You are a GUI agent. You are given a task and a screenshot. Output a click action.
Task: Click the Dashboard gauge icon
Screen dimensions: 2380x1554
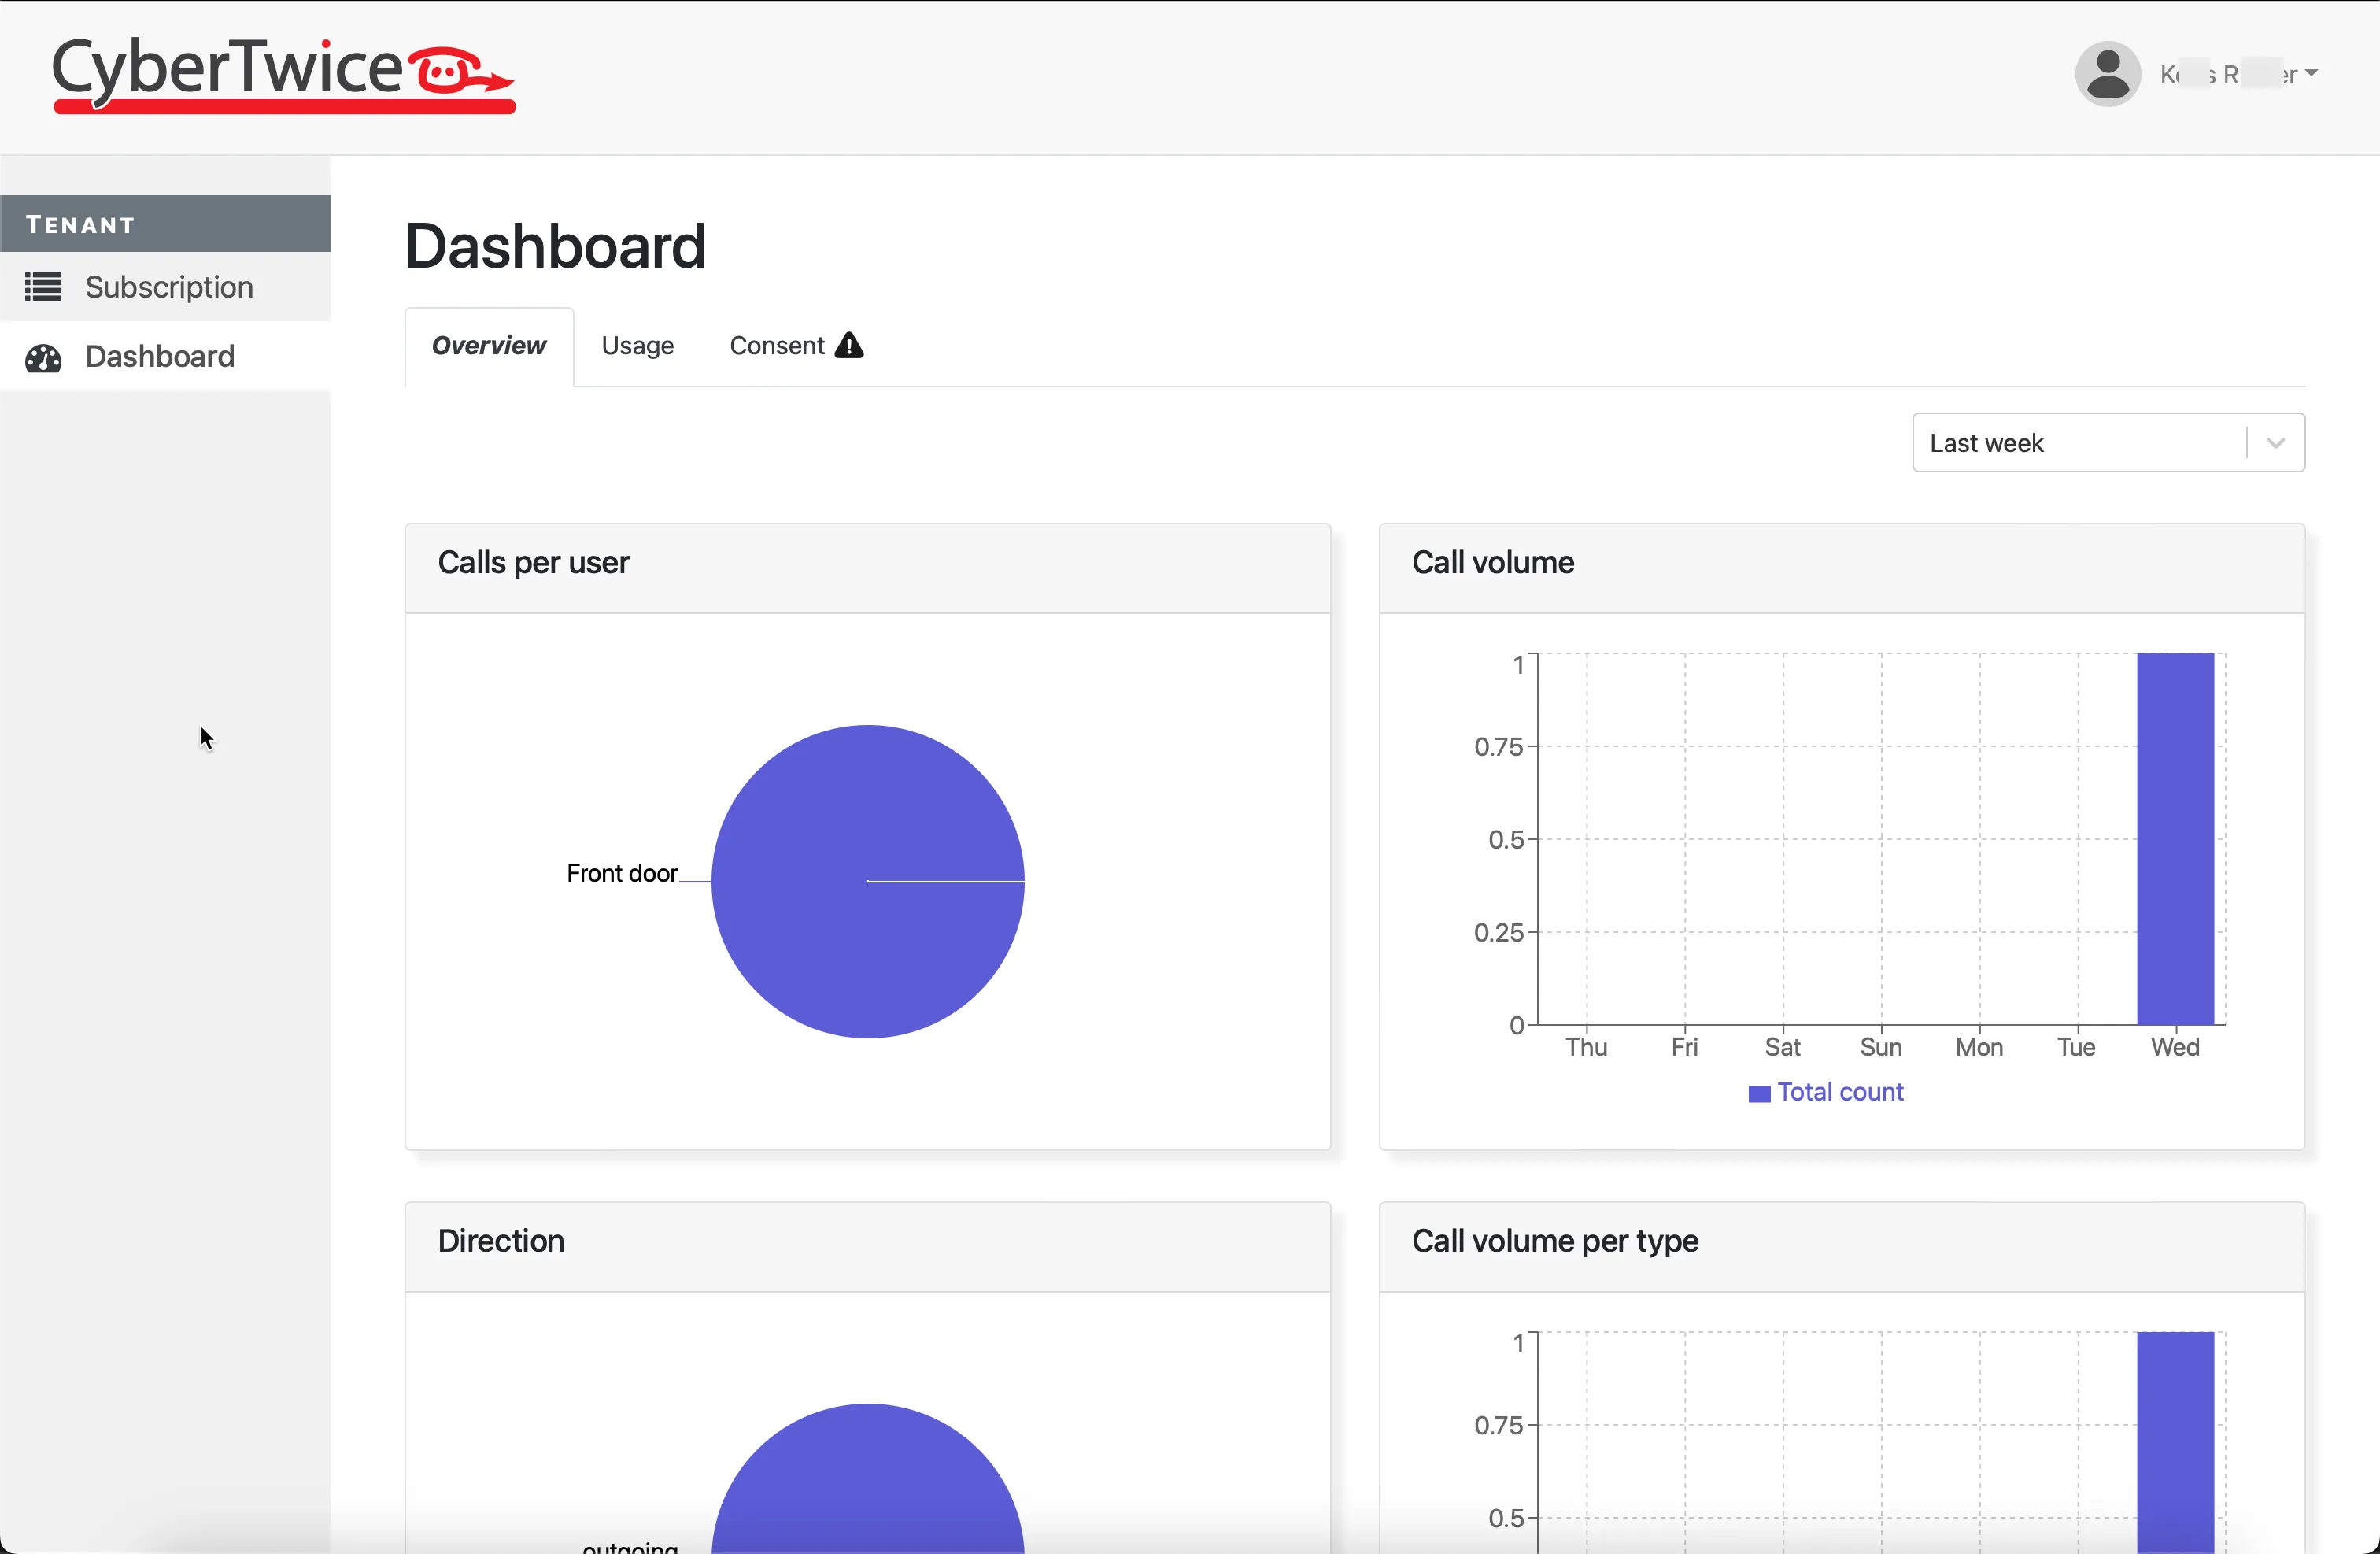43,357
